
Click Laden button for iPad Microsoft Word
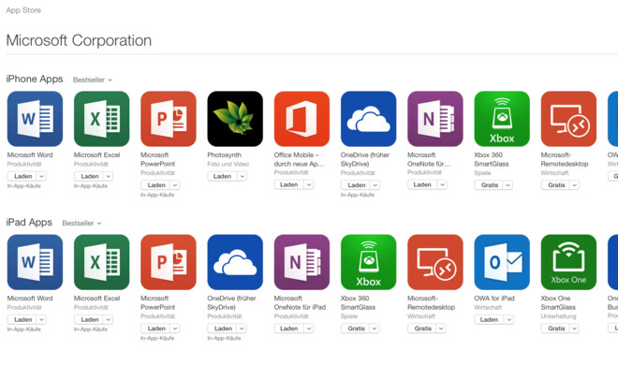tap(22, 320)
